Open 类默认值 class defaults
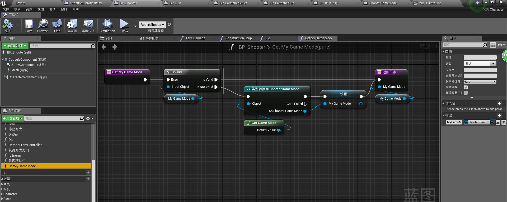 point(88,26)
